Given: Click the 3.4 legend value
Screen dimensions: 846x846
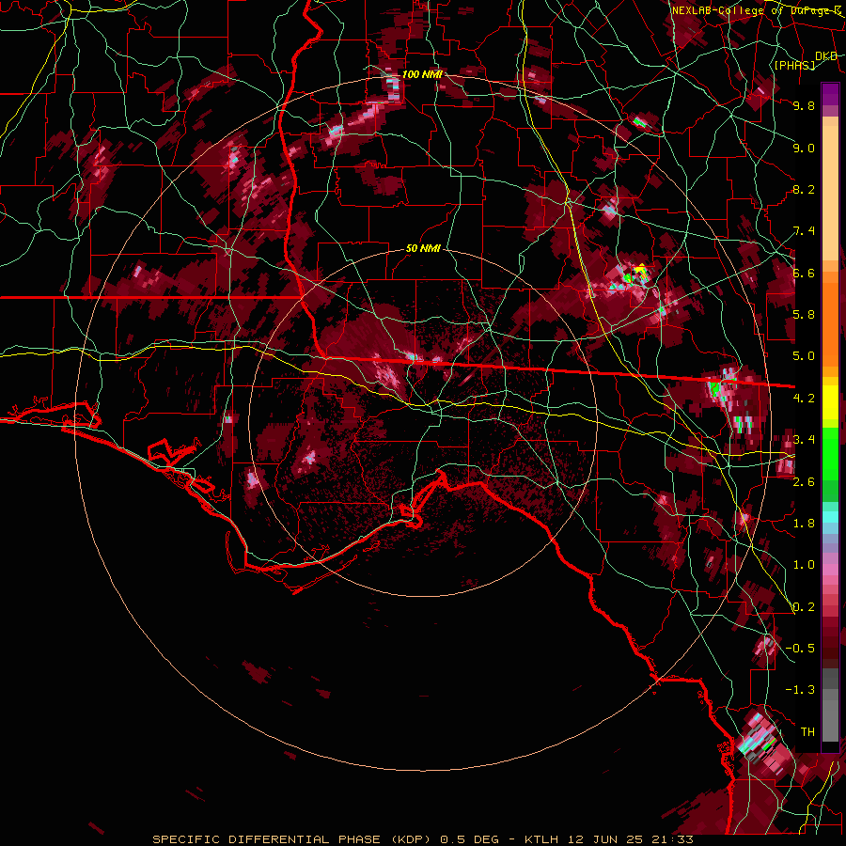Looking at the screenshot, I should (x=804, y=440).
